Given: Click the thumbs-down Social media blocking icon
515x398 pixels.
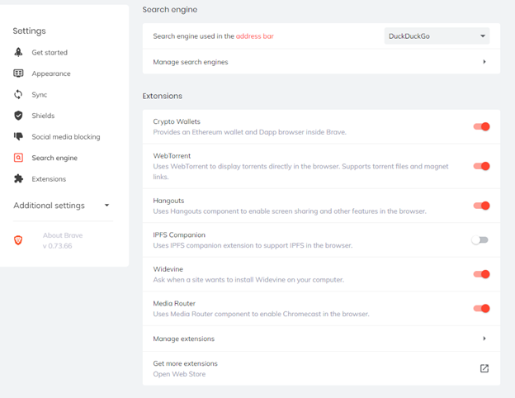Looking at the screenshot, I should (x=18, y=136).
